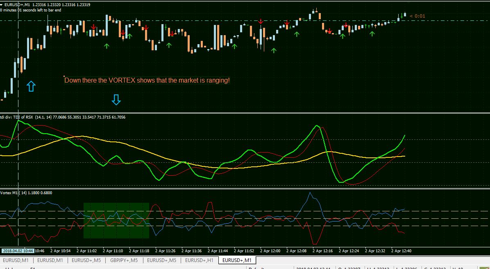The image size is (490, 269).
Task: Click the '2 Apr 11:44' time label
Action: click(x=218, y=251)
